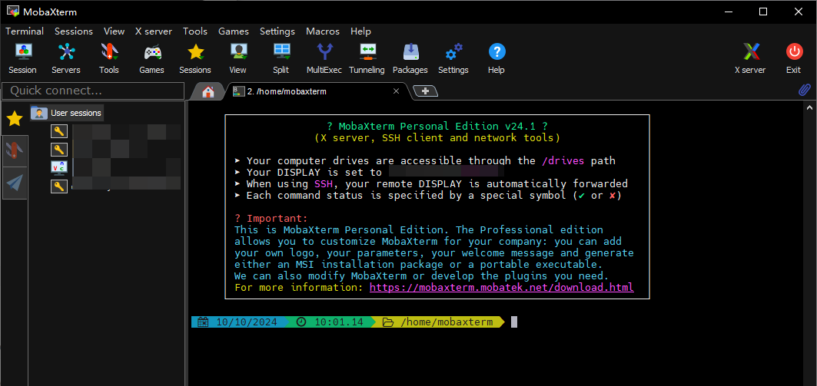Open the paper plane sidebar tab
Image resolution: width=817 pixels, height=386 pixels.
coord(15,183)
